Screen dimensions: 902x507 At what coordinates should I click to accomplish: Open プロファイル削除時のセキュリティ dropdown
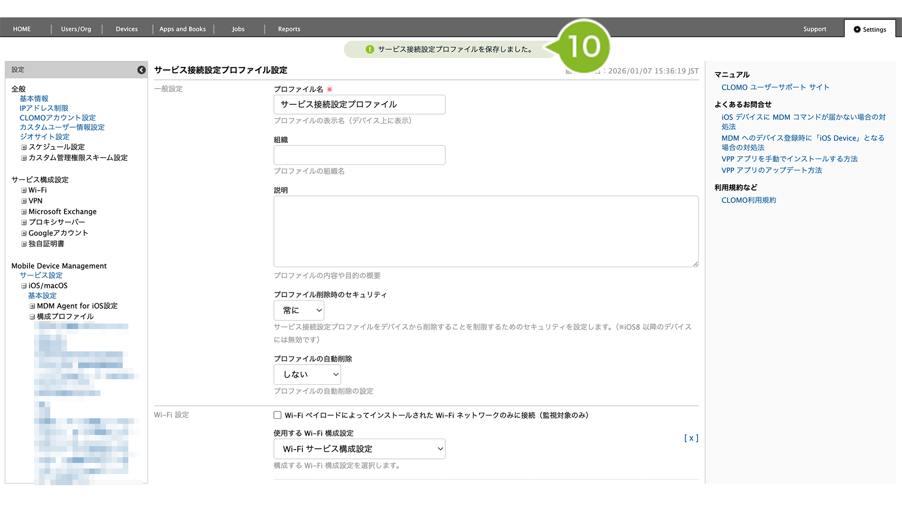299,310
